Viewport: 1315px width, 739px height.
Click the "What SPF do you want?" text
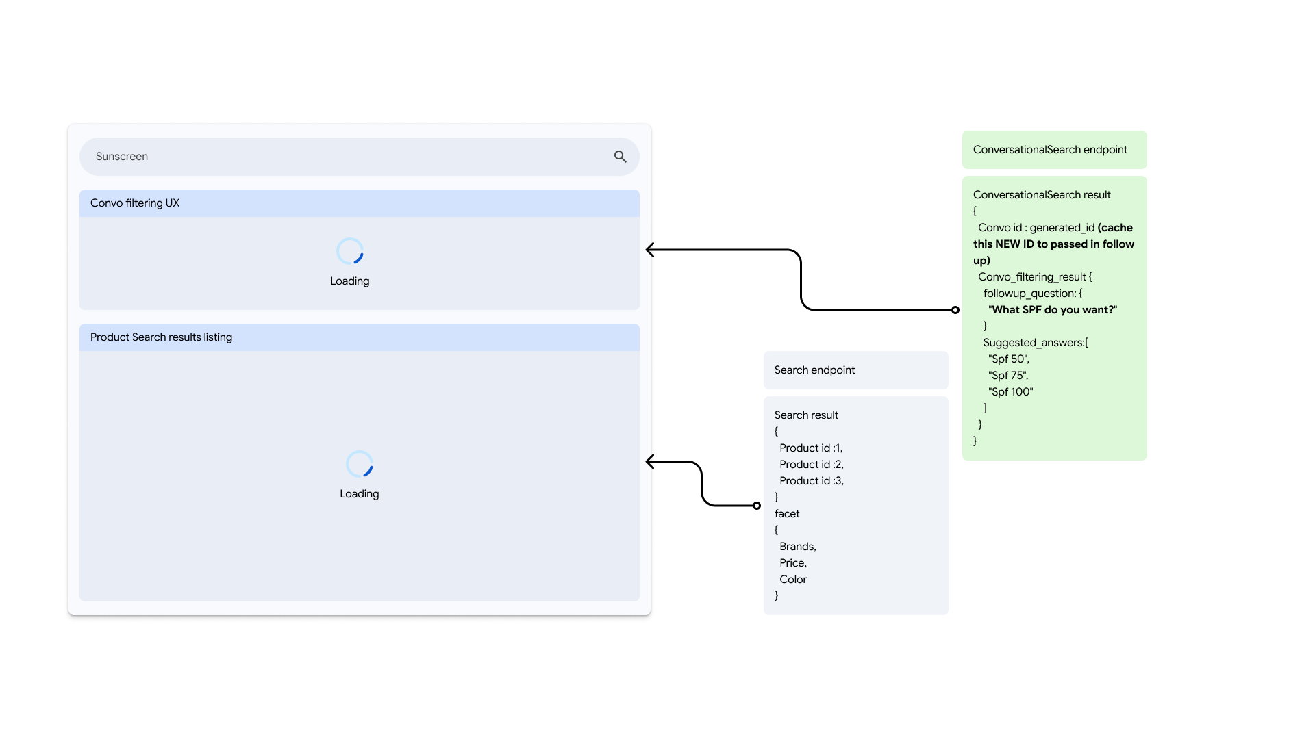(1053, 310)
